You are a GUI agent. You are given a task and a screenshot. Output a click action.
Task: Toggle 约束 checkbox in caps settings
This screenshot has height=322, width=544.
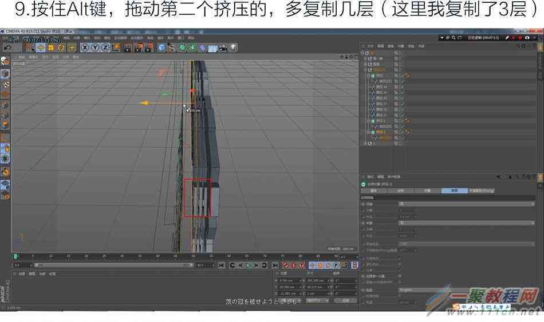400,269
